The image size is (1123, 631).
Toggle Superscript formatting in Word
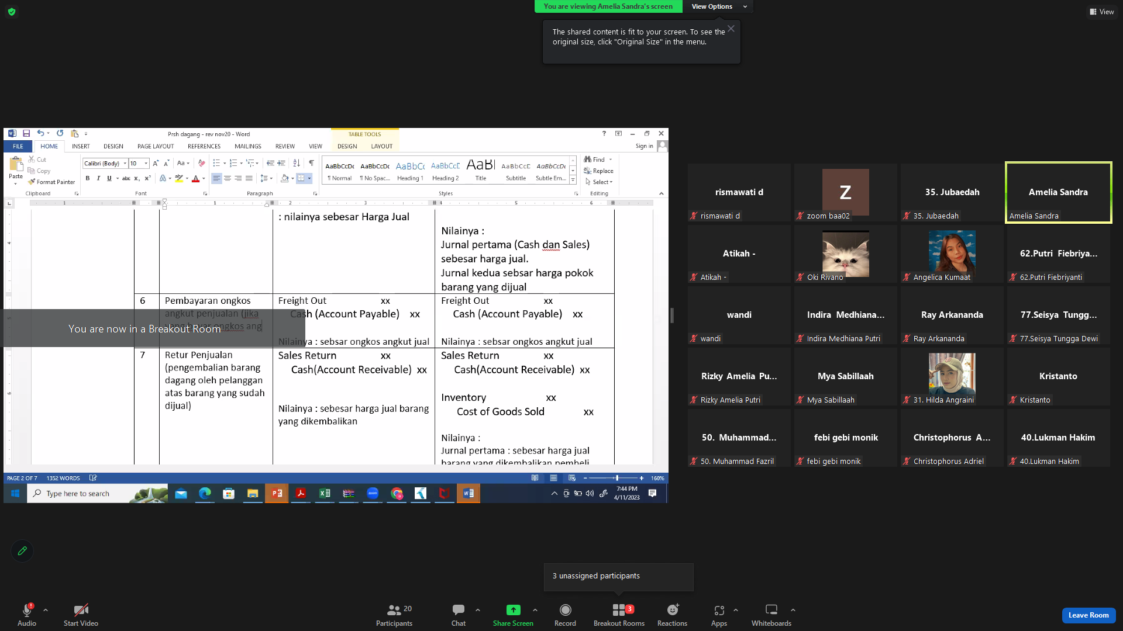147,178
